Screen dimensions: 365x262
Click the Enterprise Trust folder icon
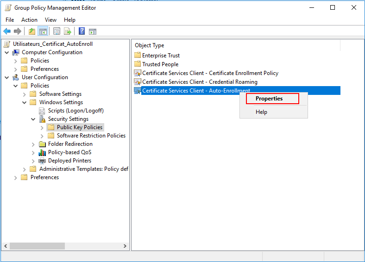(138, 55)
